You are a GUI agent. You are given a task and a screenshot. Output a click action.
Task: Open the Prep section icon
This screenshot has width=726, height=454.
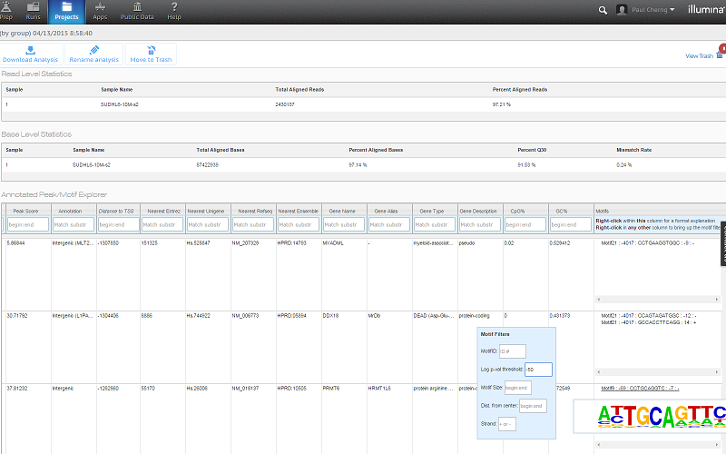[6, 11]
